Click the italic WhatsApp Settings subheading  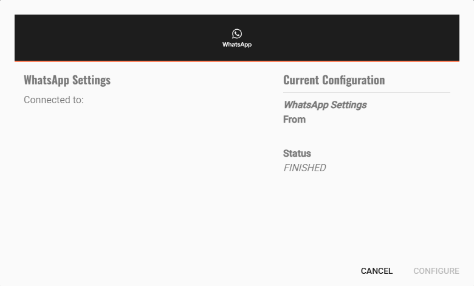[x=325, y=105]
